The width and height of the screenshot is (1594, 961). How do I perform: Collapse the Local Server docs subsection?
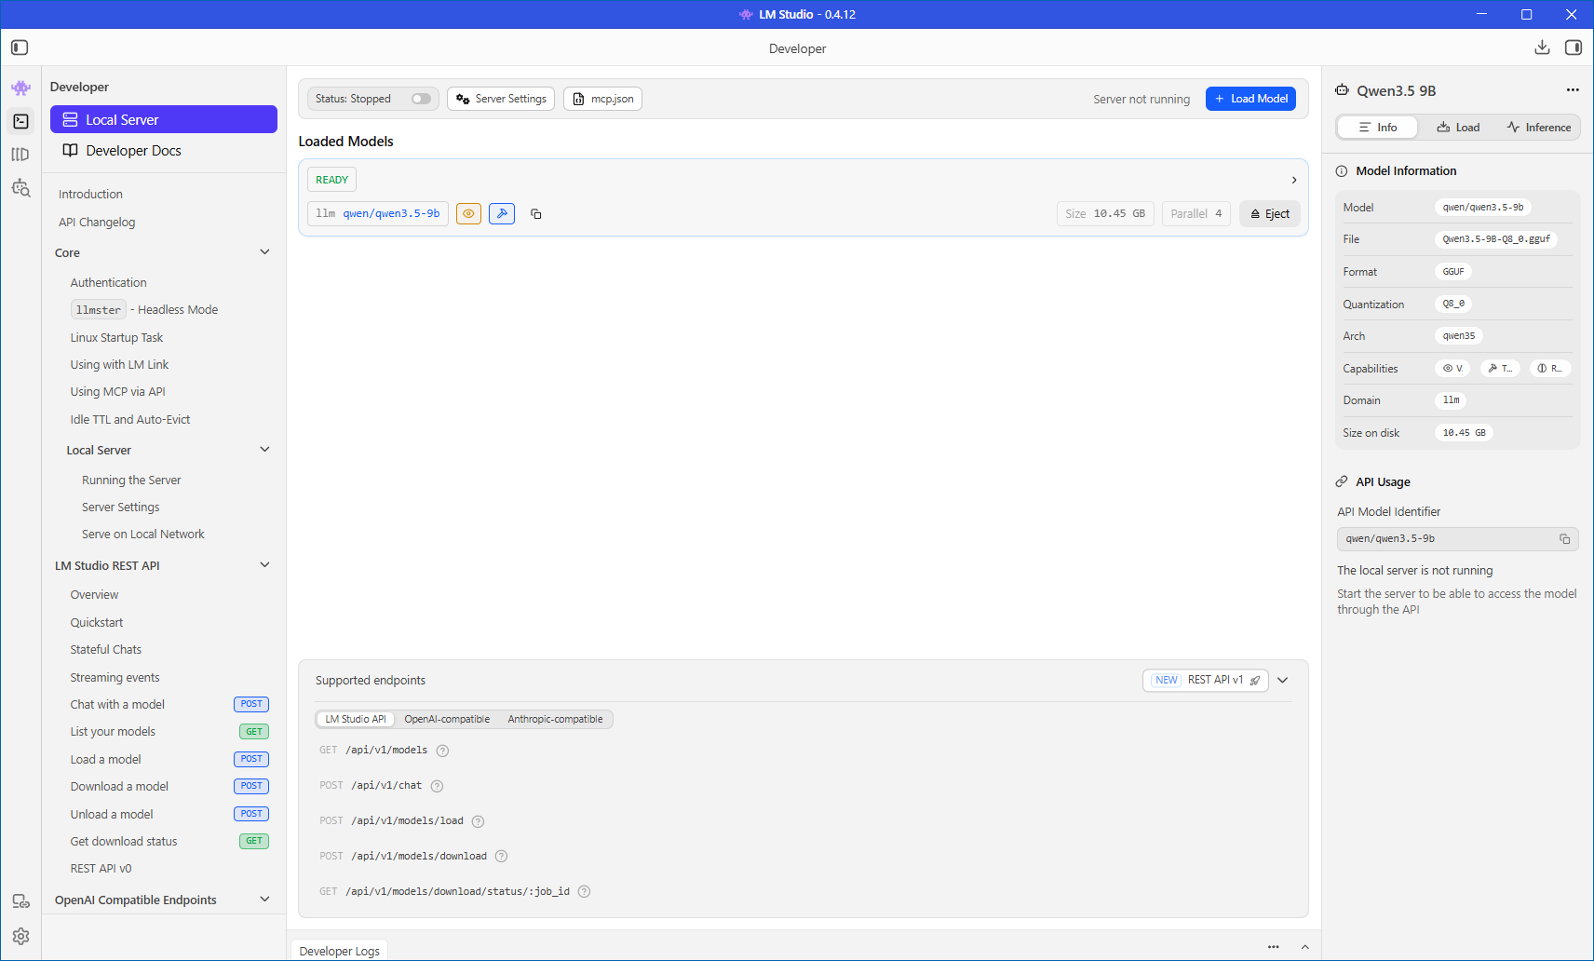click(x=264, y=450)
